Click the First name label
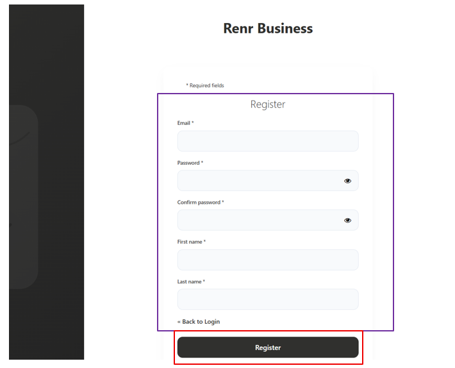Image resolution: width=455 pixels, height=368 pixels. click(x=191, y=242)
